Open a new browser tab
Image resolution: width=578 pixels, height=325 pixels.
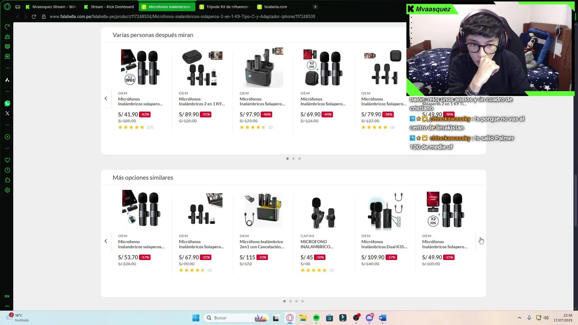pyautogui.click(x=315, y=7)
